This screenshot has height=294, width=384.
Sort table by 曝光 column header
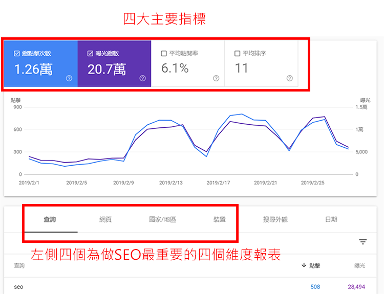pos(360,266)
